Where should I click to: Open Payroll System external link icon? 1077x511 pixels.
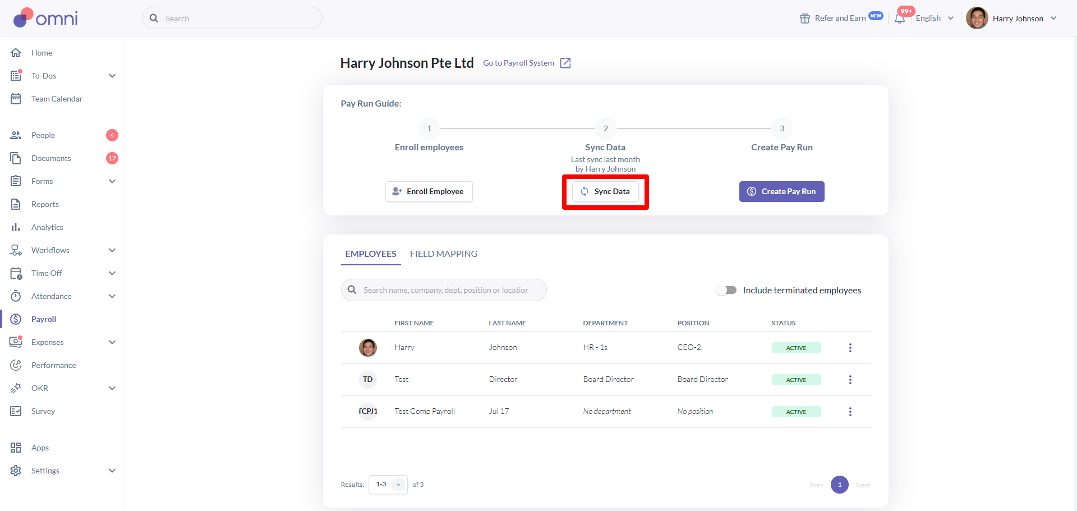(565, 63)
